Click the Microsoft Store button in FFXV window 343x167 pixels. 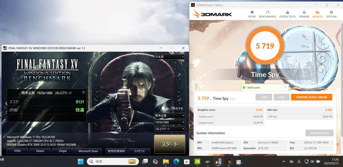pos(88,151)
